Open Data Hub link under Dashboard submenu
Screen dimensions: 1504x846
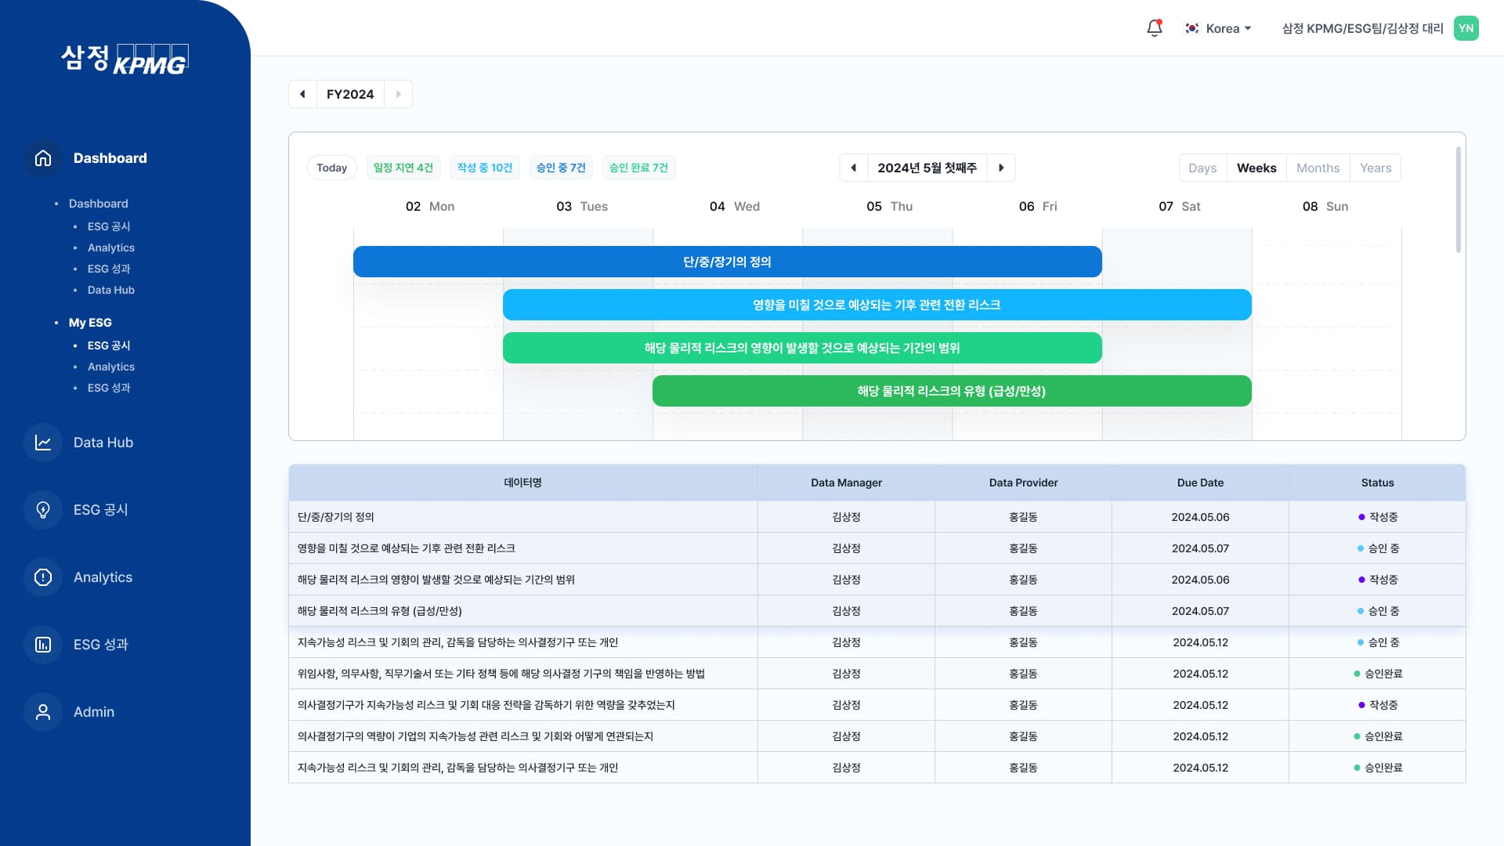[x=110, y=290]
